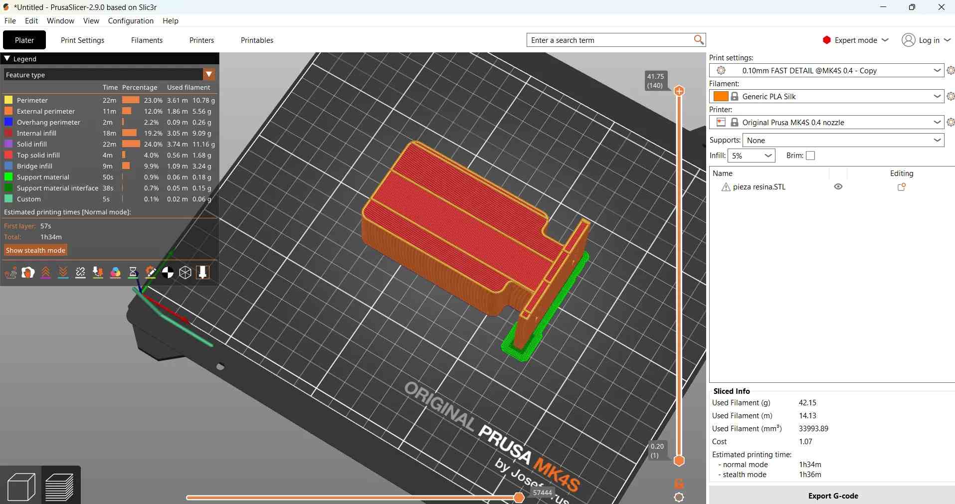Toggle Deretractions visibility icon

(x=63, y=273)
